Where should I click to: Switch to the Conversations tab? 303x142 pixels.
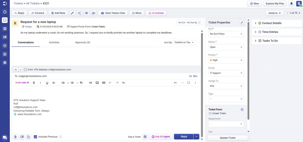point(26,42)
